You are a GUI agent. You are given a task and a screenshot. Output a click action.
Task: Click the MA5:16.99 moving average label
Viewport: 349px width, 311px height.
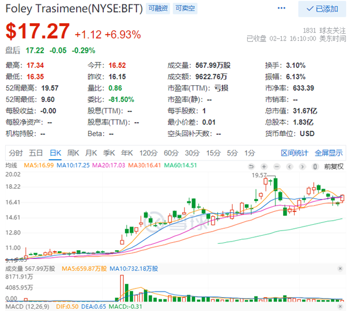(39, 165)
